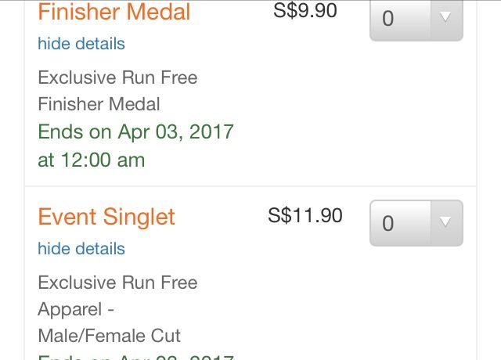Viewport: 501px width, 360px height.
Task: Select the Event Singlet quantity value 0
Action: [388, 223]
